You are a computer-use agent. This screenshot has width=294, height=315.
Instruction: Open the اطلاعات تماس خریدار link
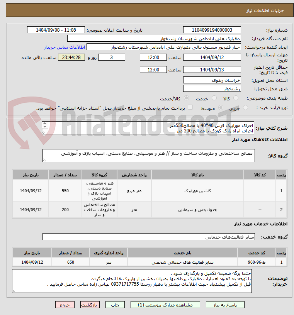pyautogui.click(x=65, y=47)
